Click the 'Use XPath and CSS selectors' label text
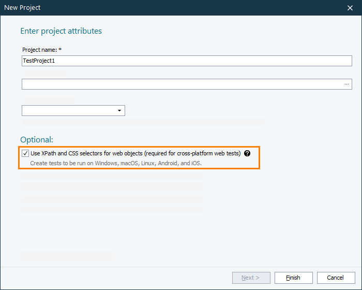362x290 pixels. tap(135, 153)
